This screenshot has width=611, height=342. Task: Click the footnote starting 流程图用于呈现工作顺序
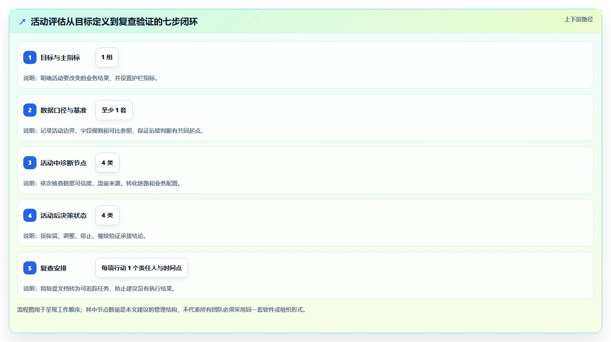(x=161, y=310)
